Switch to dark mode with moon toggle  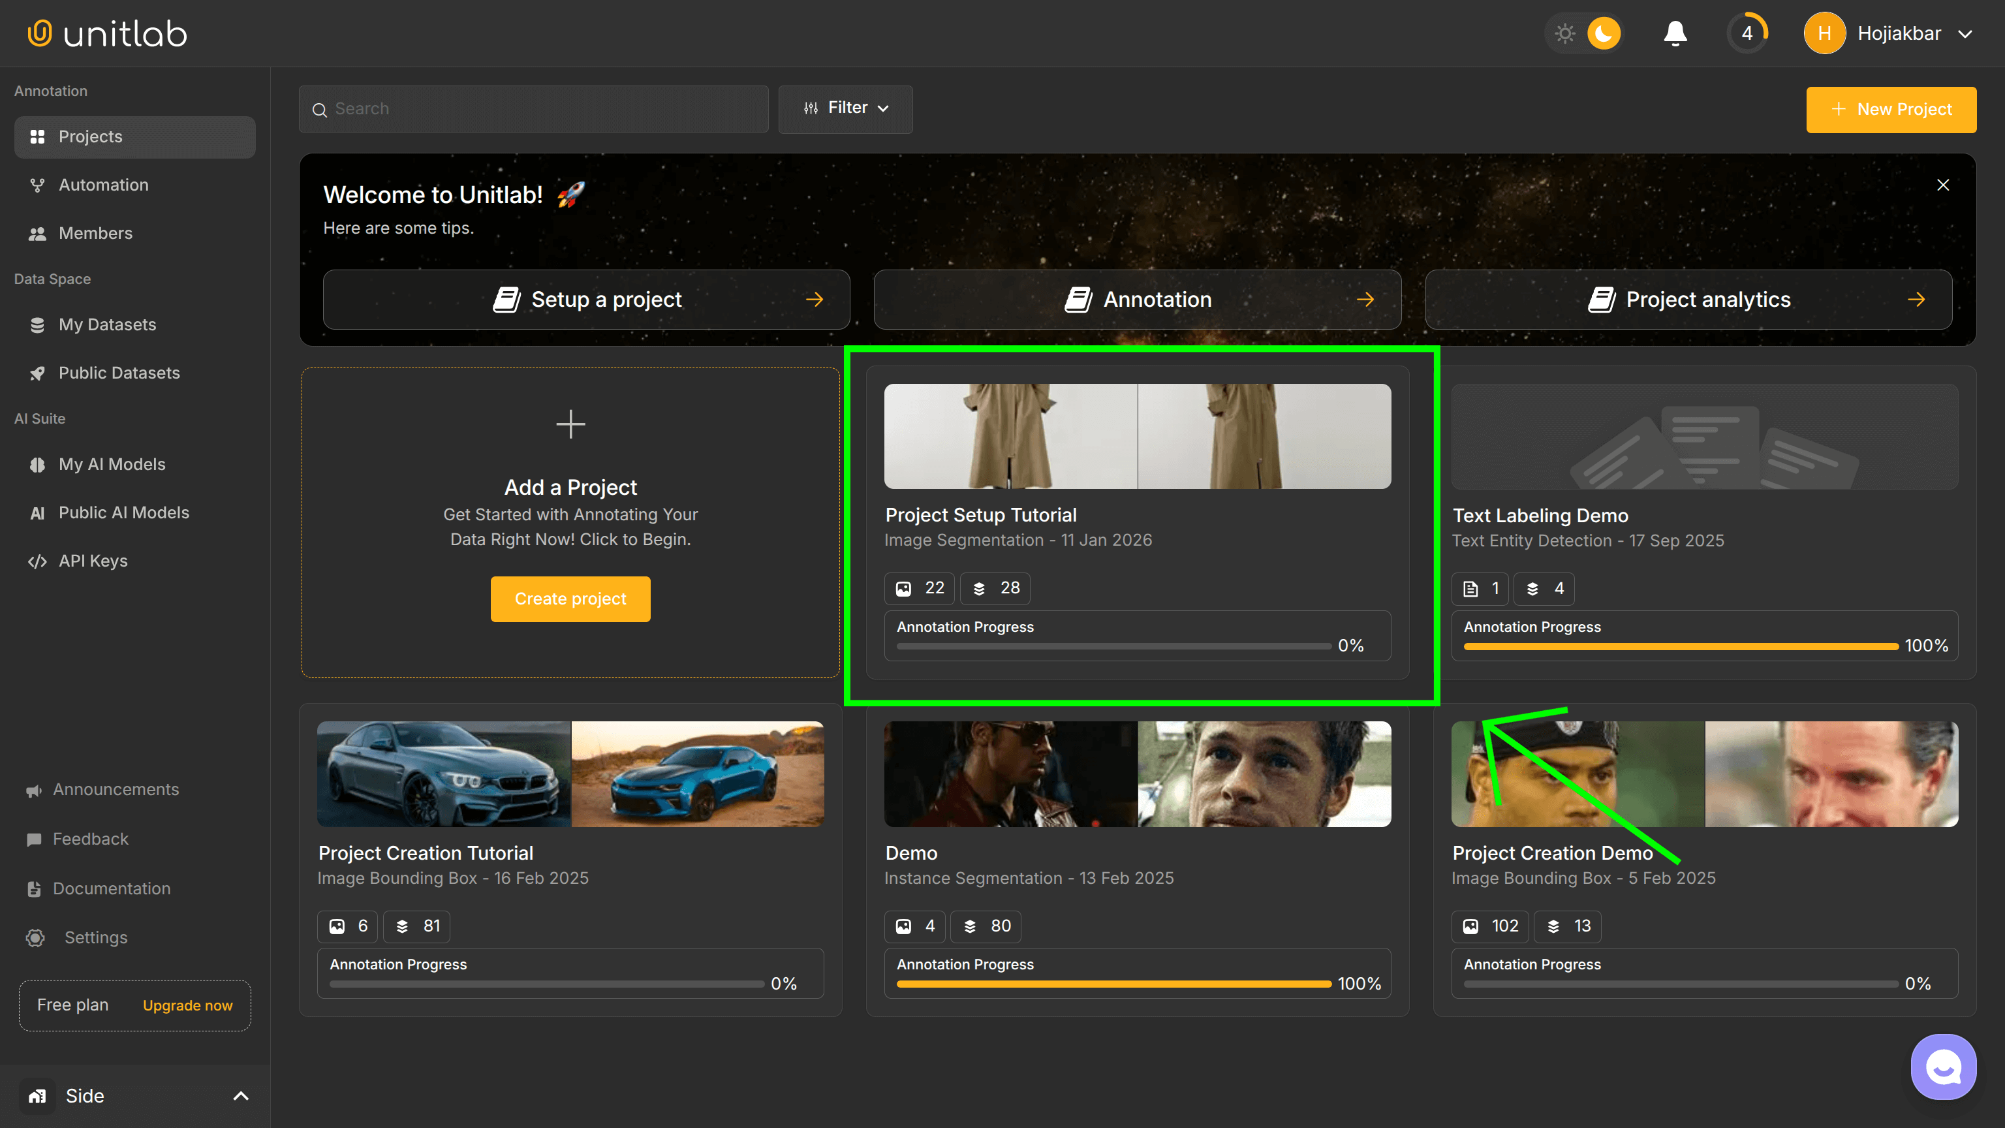pos(1604,33)
